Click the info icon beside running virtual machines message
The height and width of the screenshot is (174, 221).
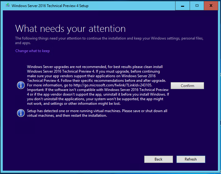[21, 113]
